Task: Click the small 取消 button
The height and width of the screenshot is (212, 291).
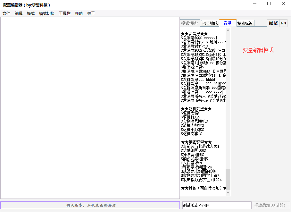Action: click(283, 23)
